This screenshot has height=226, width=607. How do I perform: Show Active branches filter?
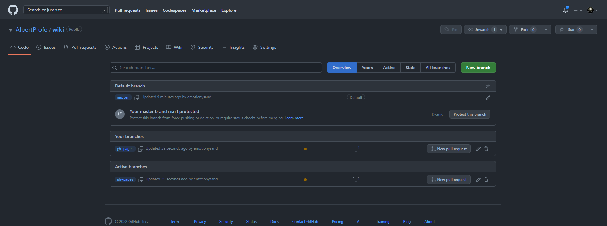coord(389,68)
